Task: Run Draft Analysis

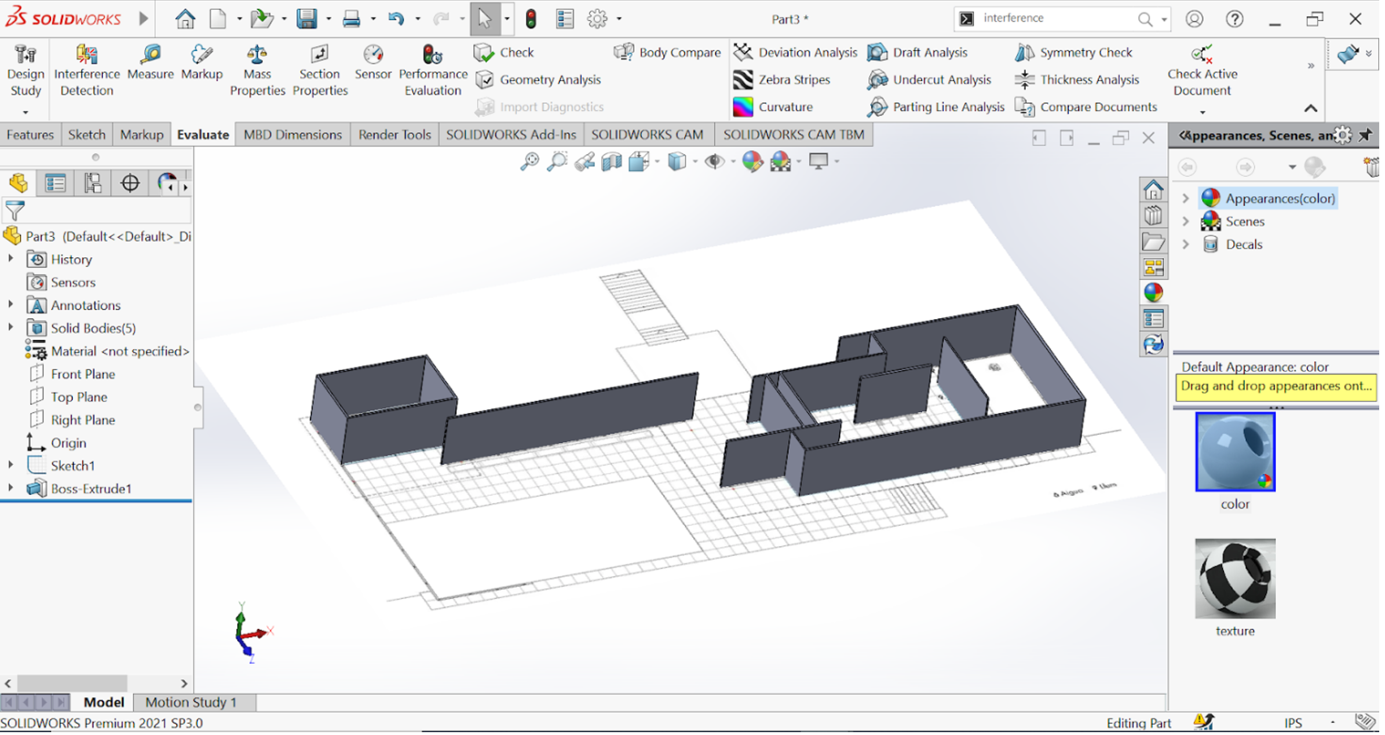Action: (929, 53)
